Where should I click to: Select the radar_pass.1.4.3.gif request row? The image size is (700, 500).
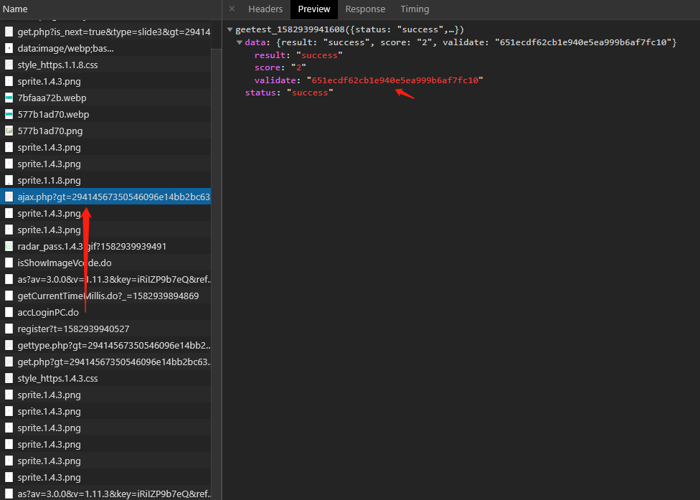coord(105,247)
